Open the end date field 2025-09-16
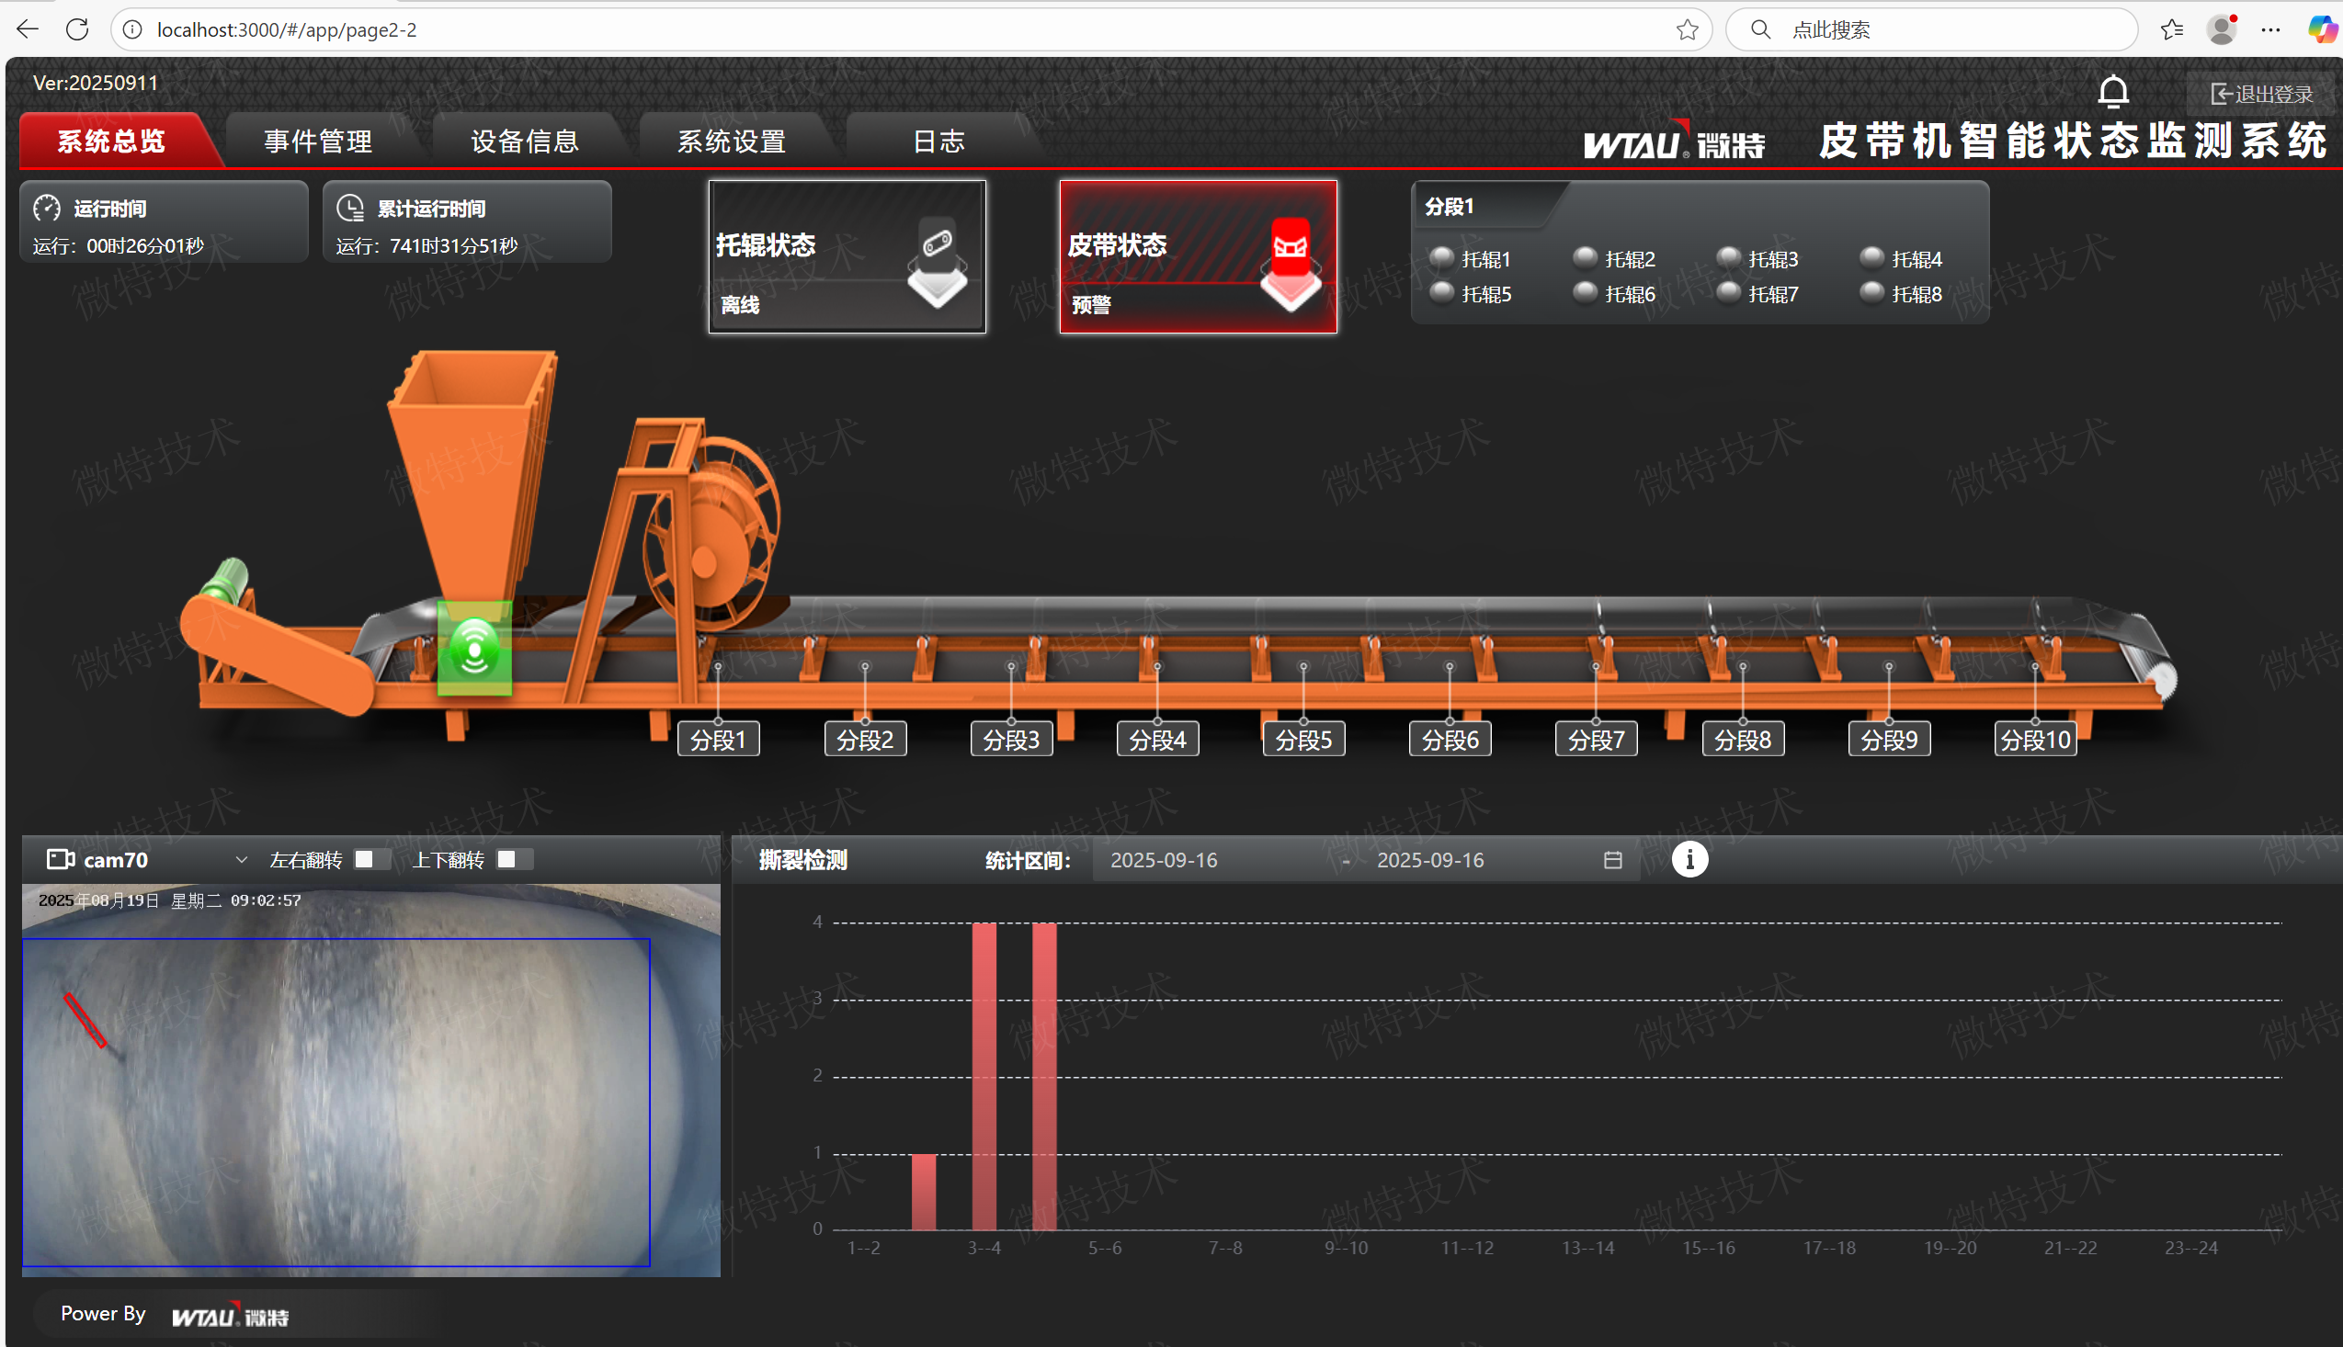The width and height of the screenshot is (2343, 1347). (x=1430, y=859)
